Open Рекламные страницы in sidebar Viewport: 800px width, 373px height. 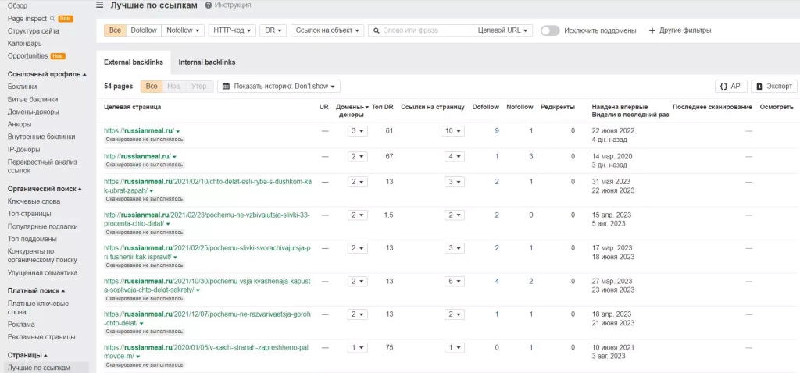41,337
